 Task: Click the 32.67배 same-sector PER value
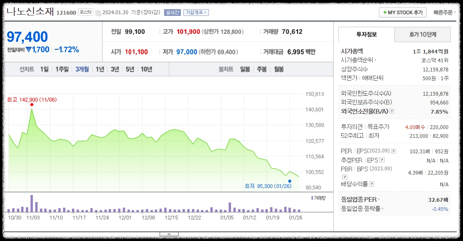[x=438, y=200]
